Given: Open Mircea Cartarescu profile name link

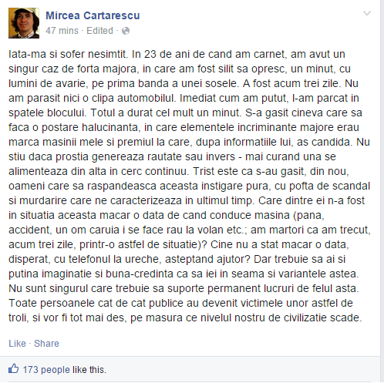Looking at the screenshot, I should (x=93, y=15).
